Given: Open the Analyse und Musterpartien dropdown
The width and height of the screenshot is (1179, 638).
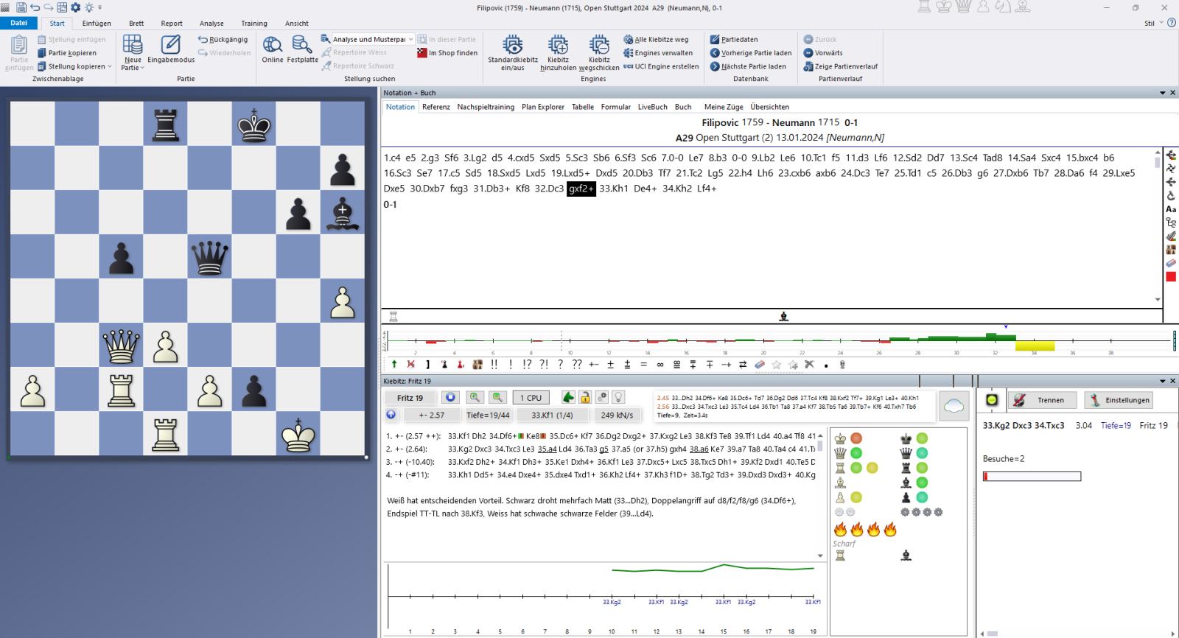Looking at the screenshot, I should tap(410, 40).
